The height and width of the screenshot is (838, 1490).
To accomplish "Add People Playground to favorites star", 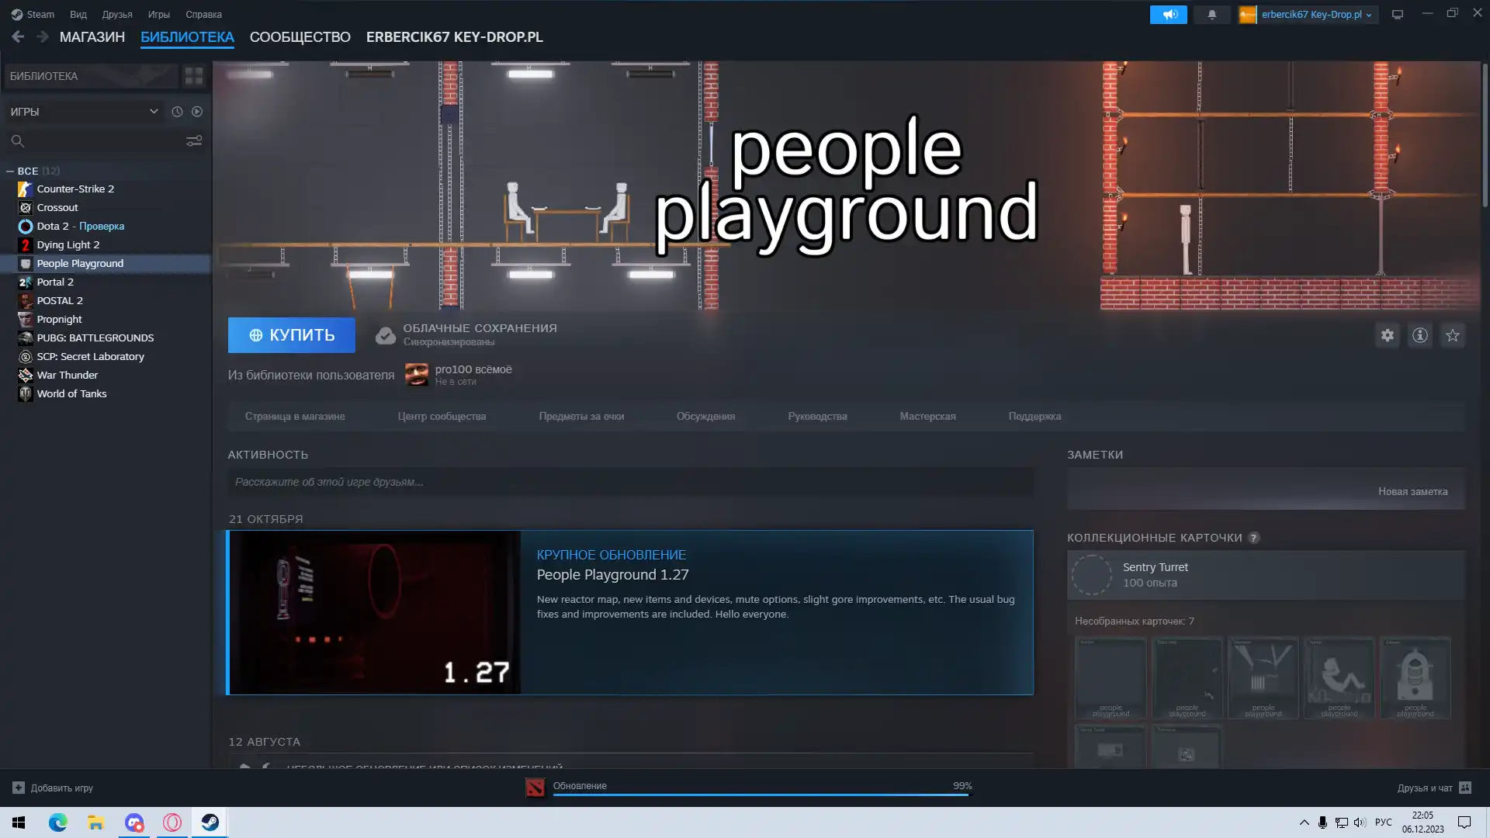I will click(x=1452, y=335).
